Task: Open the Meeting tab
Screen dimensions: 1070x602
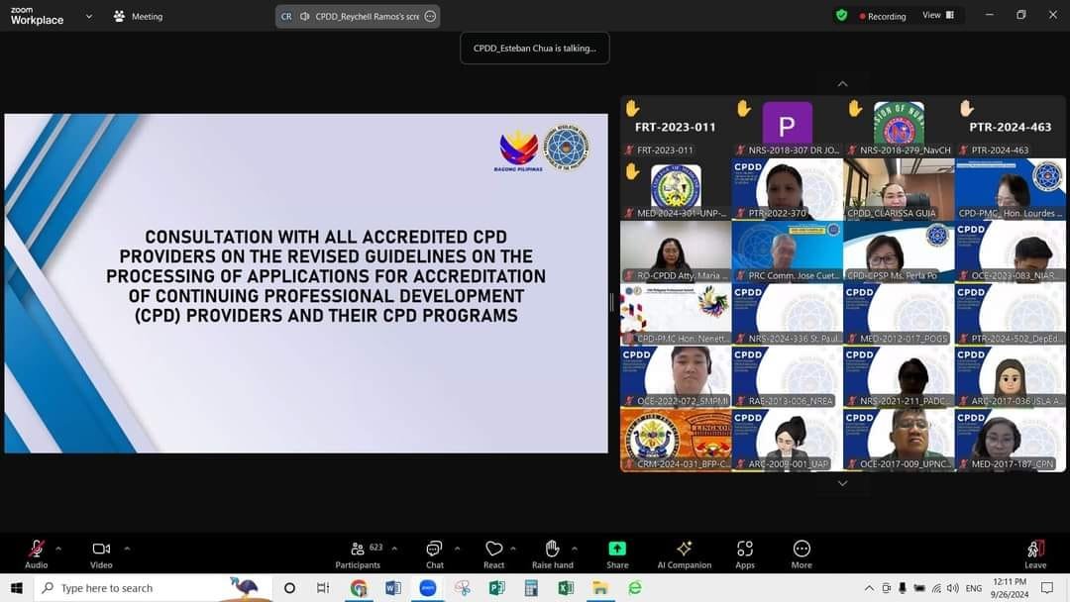Action: pyautogui.click(x=139, y=16)
